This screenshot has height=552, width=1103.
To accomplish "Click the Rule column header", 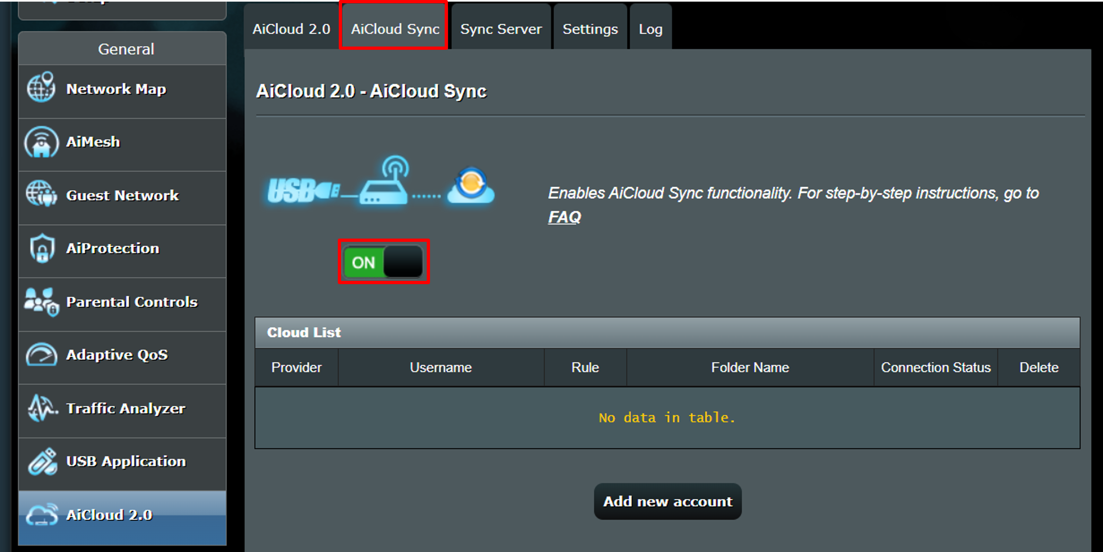I will coord(585,367).
